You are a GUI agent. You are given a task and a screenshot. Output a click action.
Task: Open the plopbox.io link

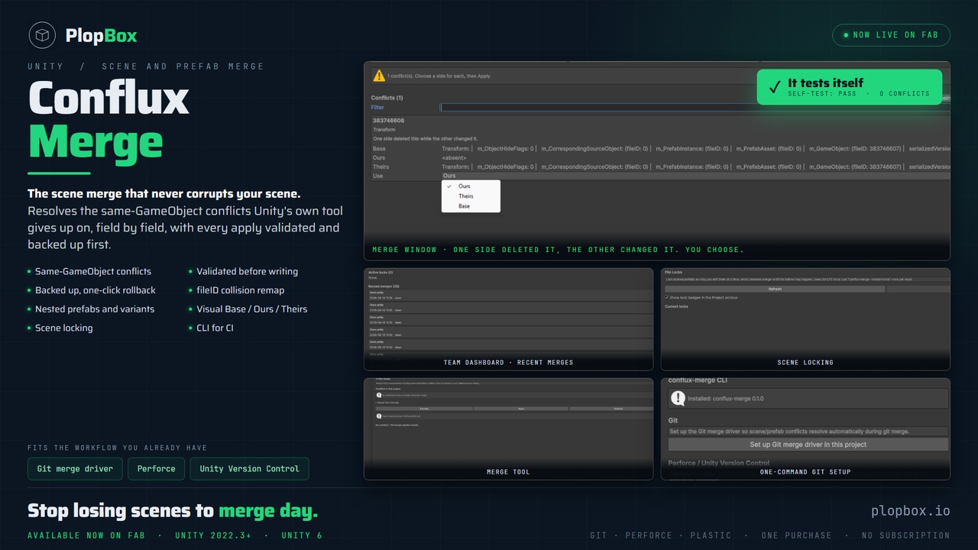coord(911,511)
